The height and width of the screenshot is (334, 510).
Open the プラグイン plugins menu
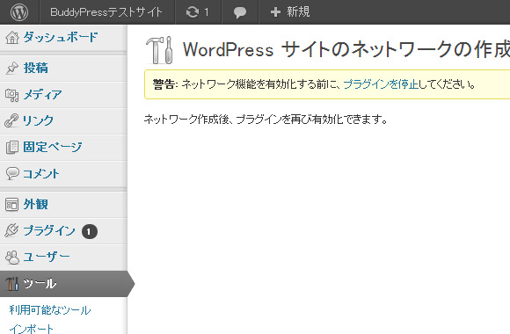pyautogui.click(x=49, y=230)
